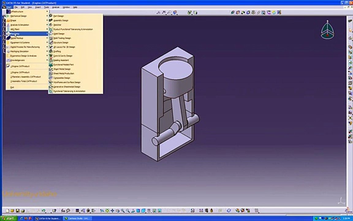Open the Tools menu

(46, 7)
